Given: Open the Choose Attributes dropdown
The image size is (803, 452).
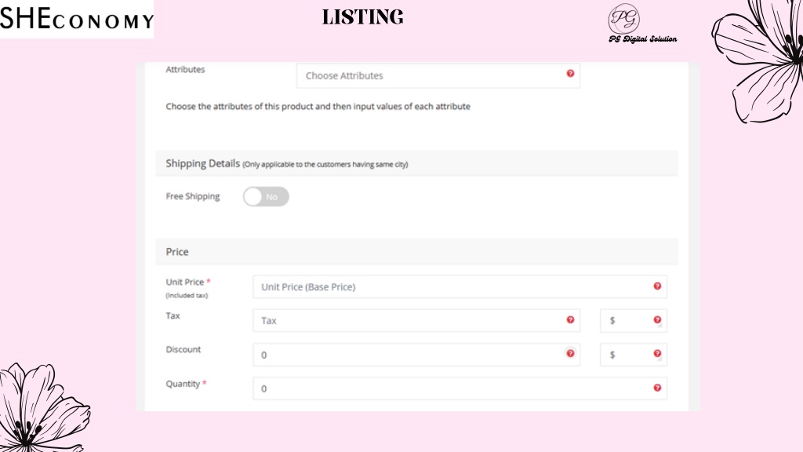Looking at the screenshot, I should click(438, 76).
